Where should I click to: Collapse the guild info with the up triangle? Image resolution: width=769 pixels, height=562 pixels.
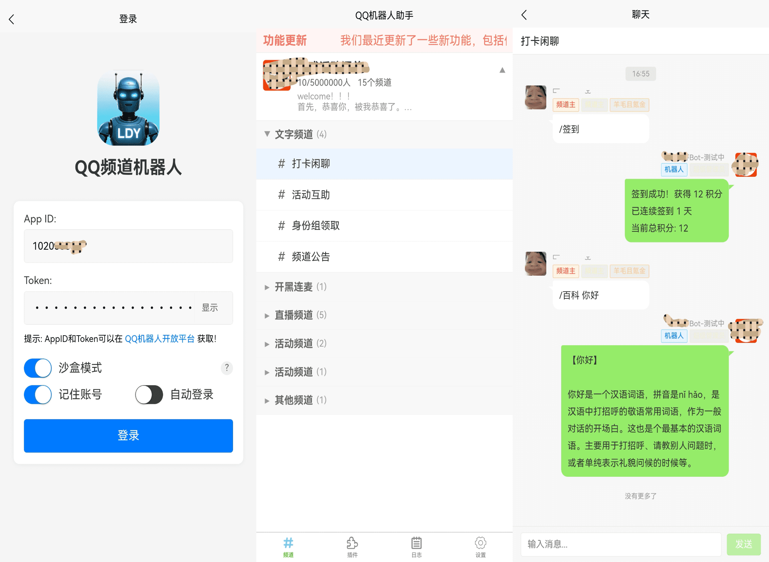coord(502,70)
